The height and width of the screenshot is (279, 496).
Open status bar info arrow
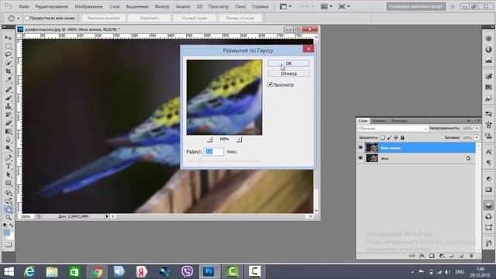(107, 216)
